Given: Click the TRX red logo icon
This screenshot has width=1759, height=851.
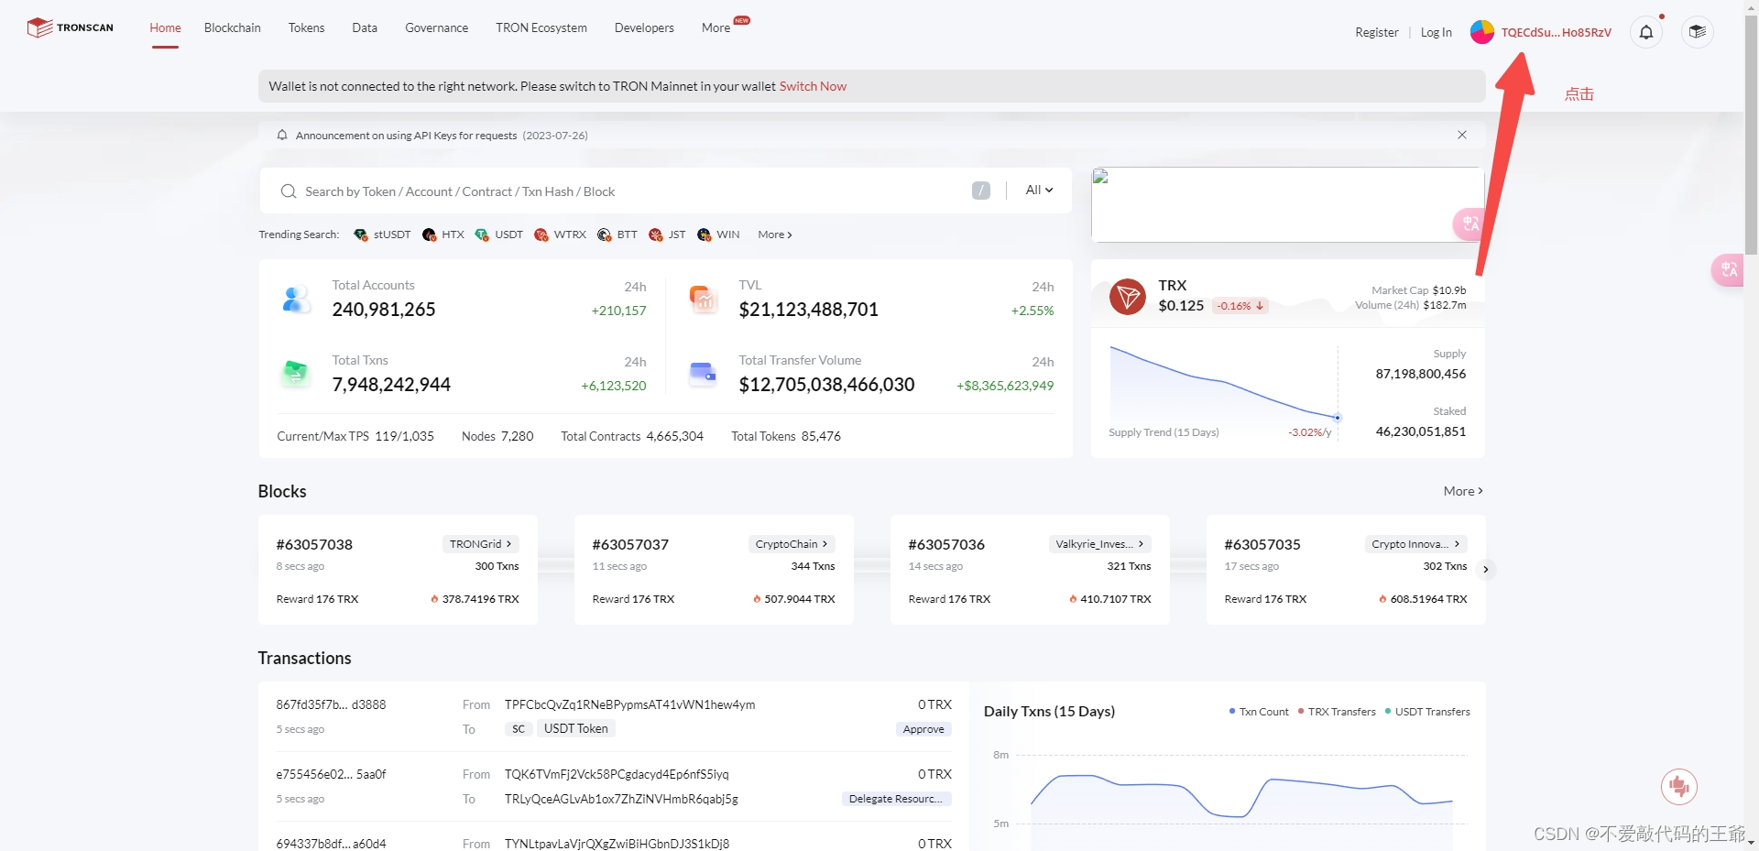Looking at the screenshot, I should click(1127, 297).
